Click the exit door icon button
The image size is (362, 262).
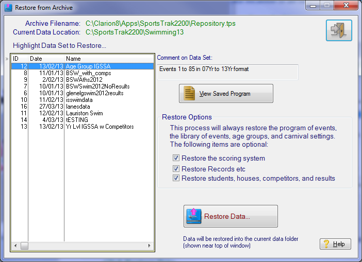pos(339,30)
